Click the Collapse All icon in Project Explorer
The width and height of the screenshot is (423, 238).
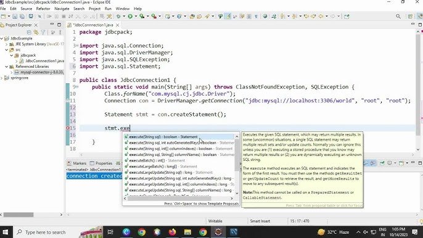tap(29, 33)
